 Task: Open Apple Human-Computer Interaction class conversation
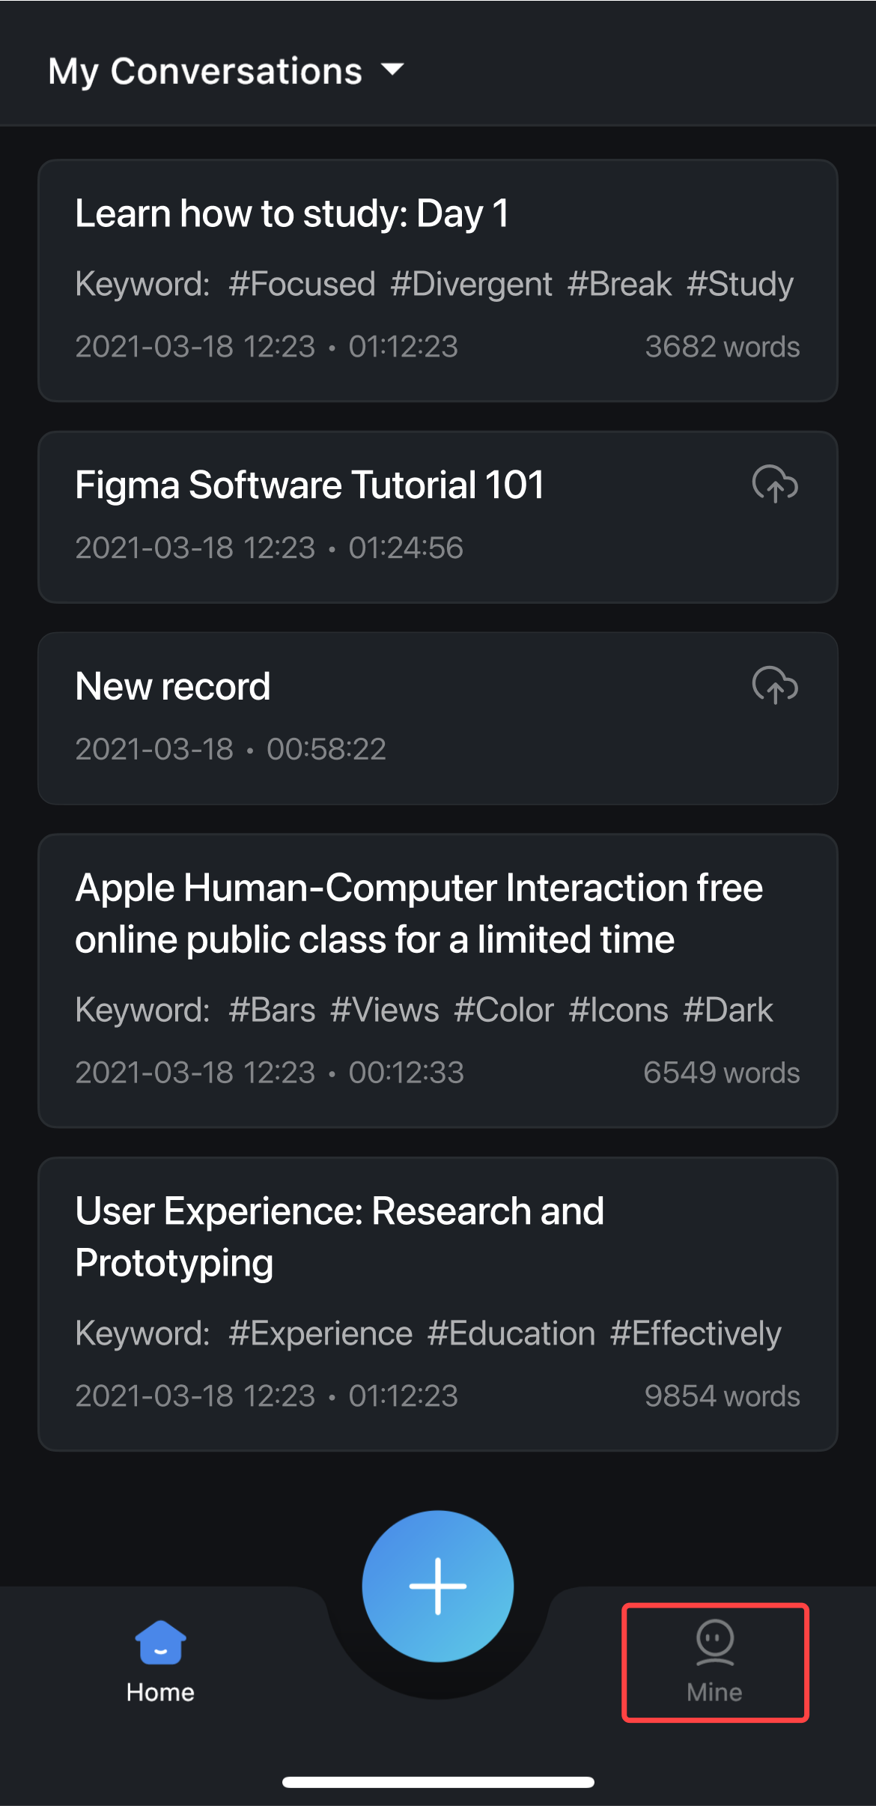(x=438, y=981)
